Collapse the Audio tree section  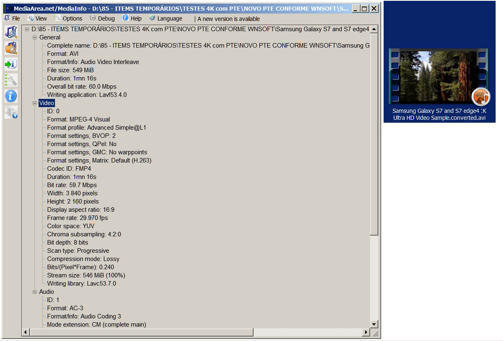tap(35, 292)
